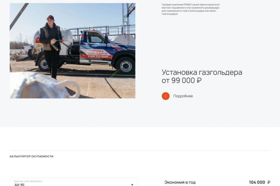280x186 pixels.
Task: Select the от 99 000 ₽ price line
Action: 182,81
